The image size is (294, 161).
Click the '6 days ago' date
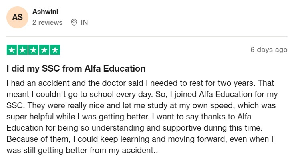269,50
